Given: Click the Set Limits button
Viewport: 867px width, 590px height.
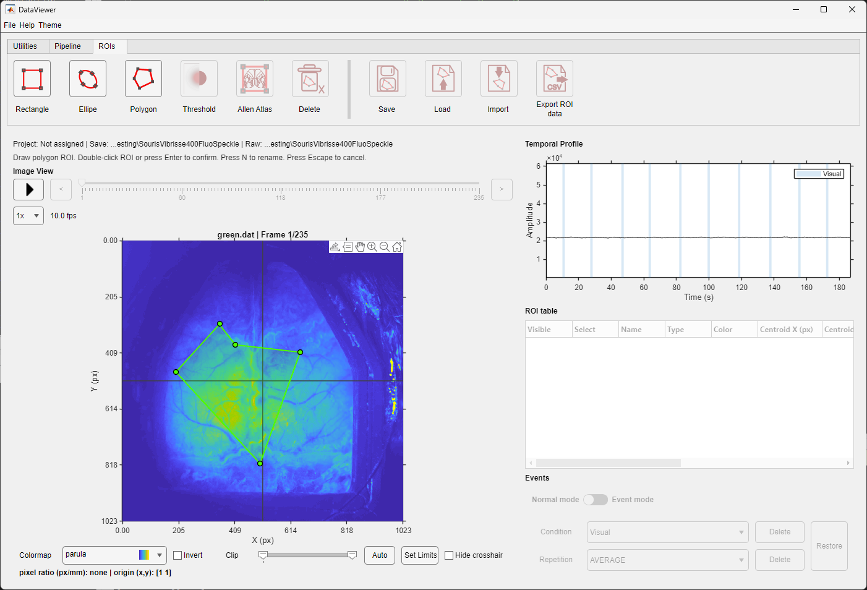Looking at the screenshot, I should point(421,555).
